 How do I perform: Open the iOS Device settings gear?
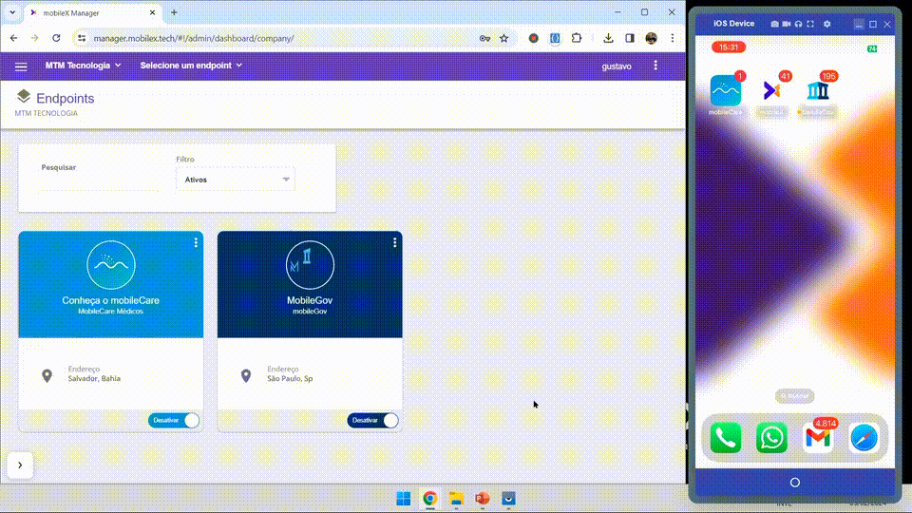(826, 24)
